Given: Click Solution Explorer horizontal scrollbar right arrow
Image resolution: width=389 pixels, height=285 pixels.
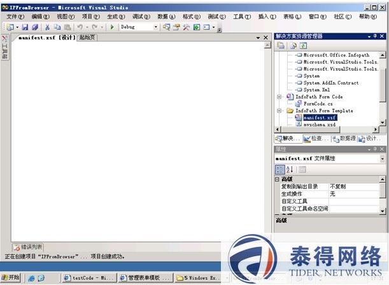Looking at the screenshot, I should [x=376, y=129].
